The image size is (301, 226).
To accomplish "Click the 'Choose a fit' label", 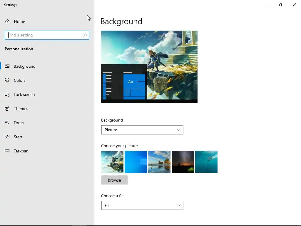I will [x=112, y=196].
